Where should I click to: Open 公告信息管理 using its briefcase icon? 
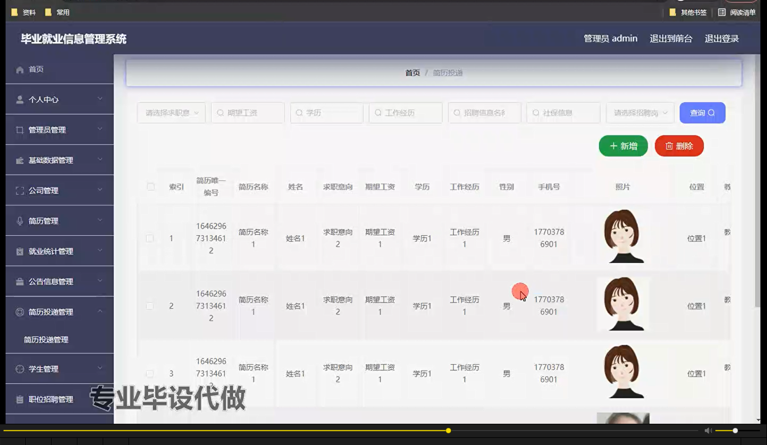point(20,282)
